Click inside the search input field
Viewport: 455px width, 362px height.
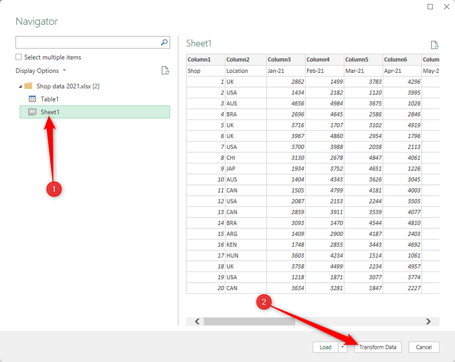[x=83, y=42]
